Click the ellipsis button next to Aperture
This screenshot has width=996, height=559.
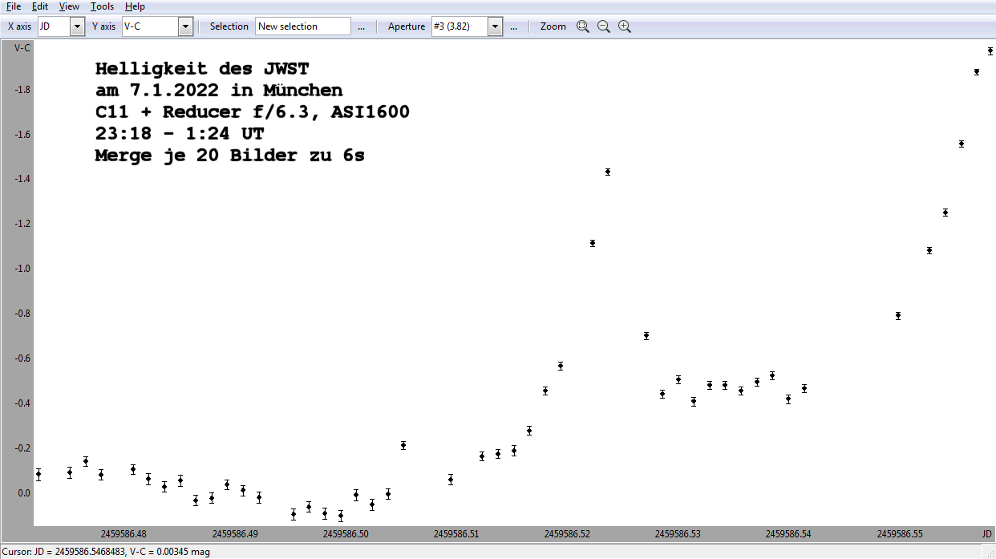point(514,26)
